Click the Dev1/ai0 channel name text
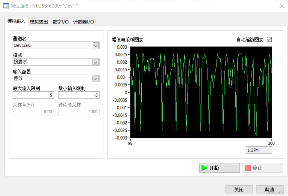 tap(22, 45)
